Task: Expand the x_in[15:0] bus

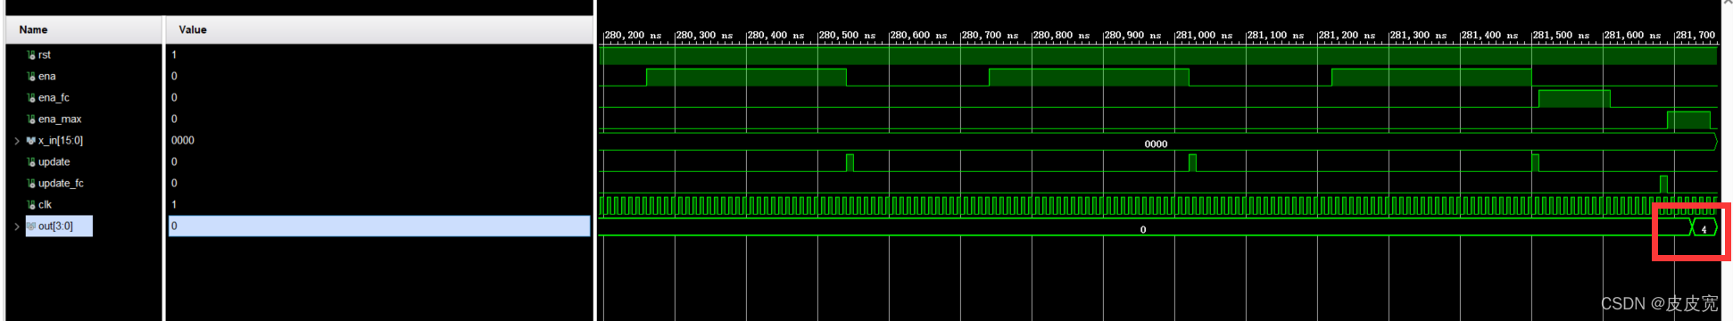Action: pyautogui.click(x=17, y=141)
